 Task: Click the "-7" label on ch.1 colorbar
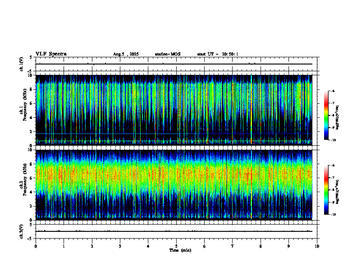(333, 103)
